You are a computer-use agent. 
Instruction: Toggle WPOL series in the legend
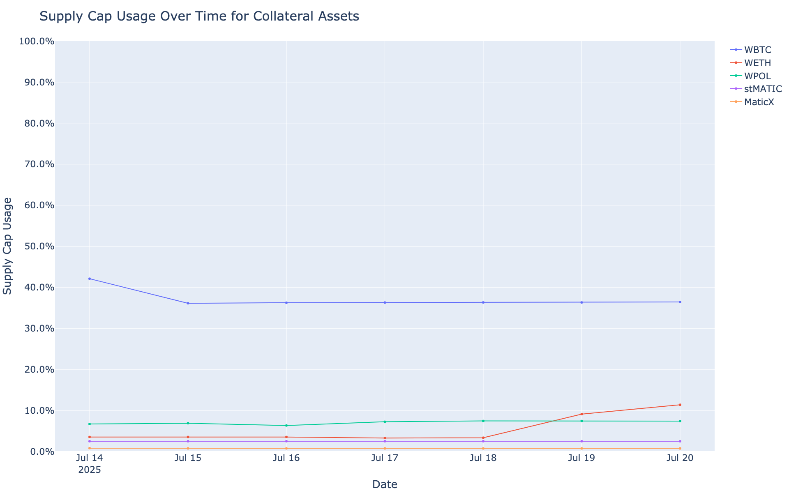pos(757,76)
